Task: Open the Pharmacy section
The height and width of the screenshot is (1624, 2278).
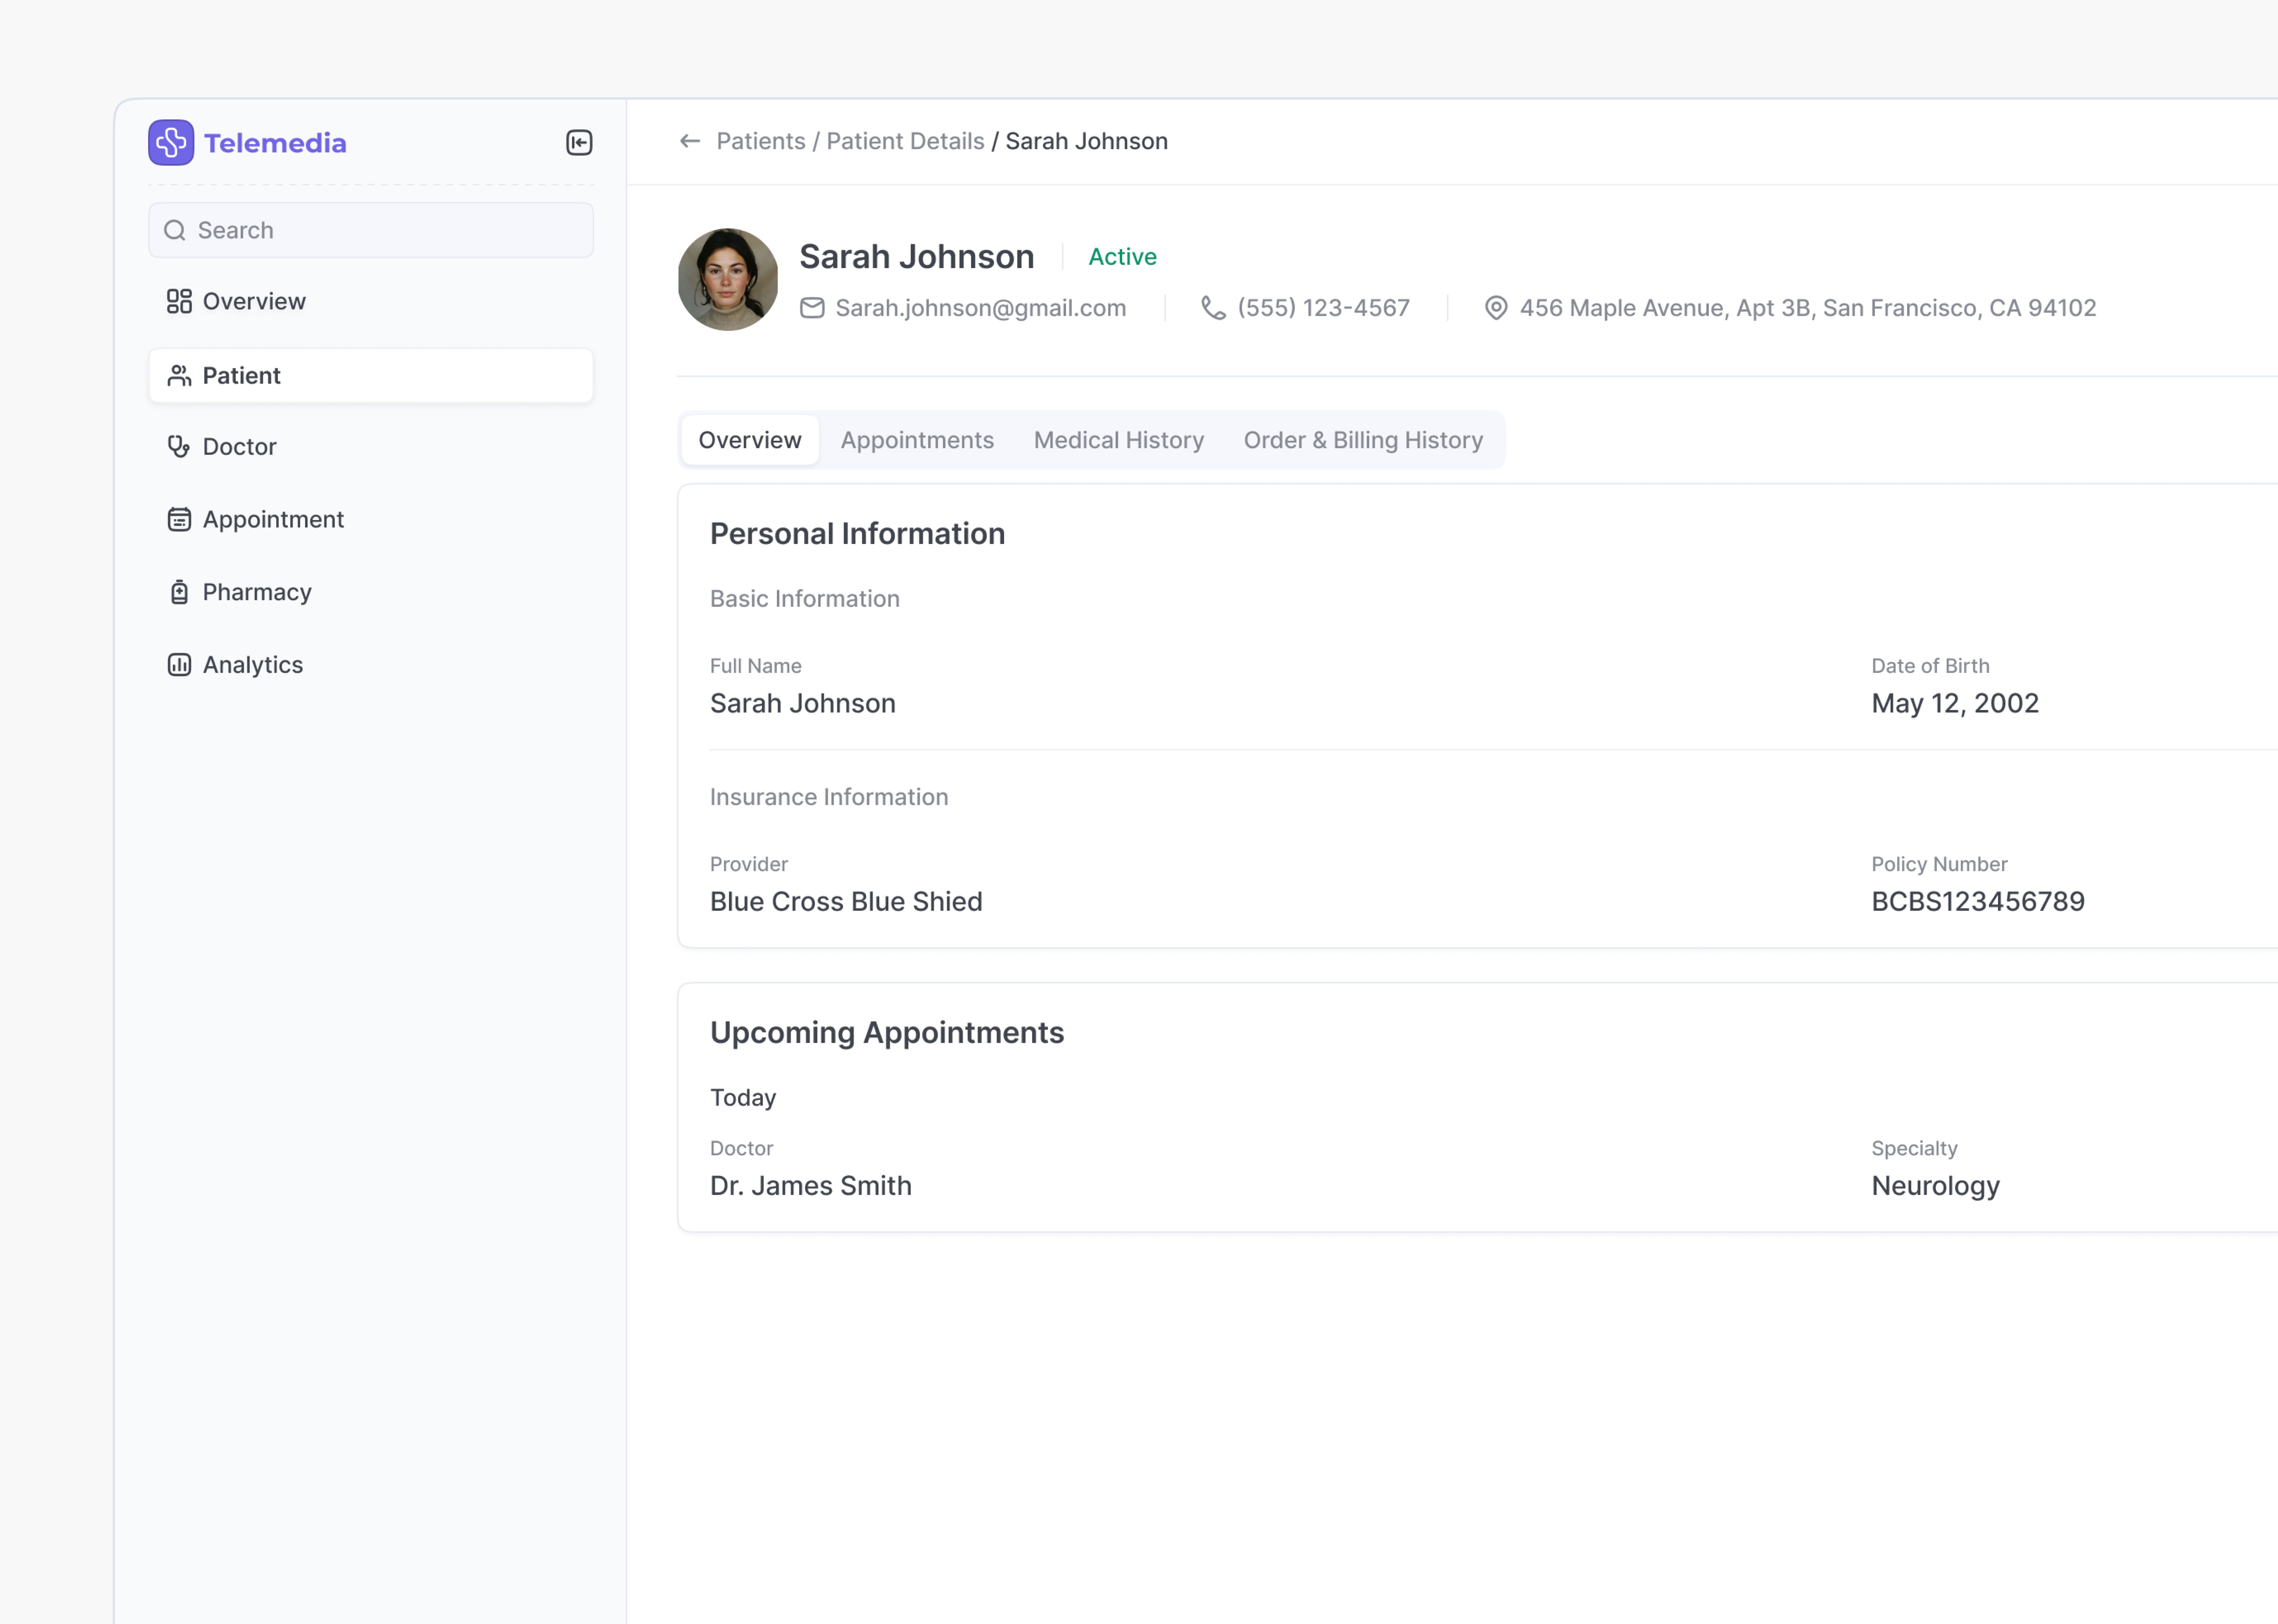Action: tap(257, 592)
